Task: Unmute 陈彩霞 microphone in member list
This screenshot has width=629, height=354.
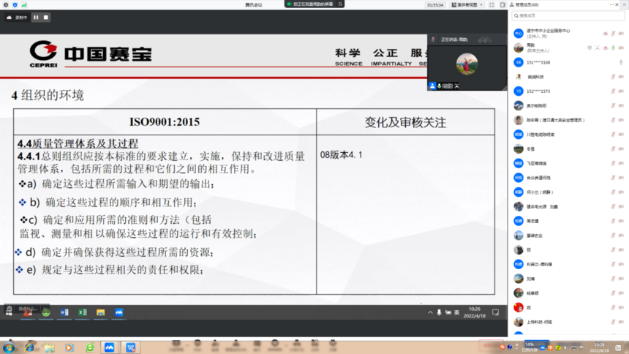Action: click(x=613, y=120)
